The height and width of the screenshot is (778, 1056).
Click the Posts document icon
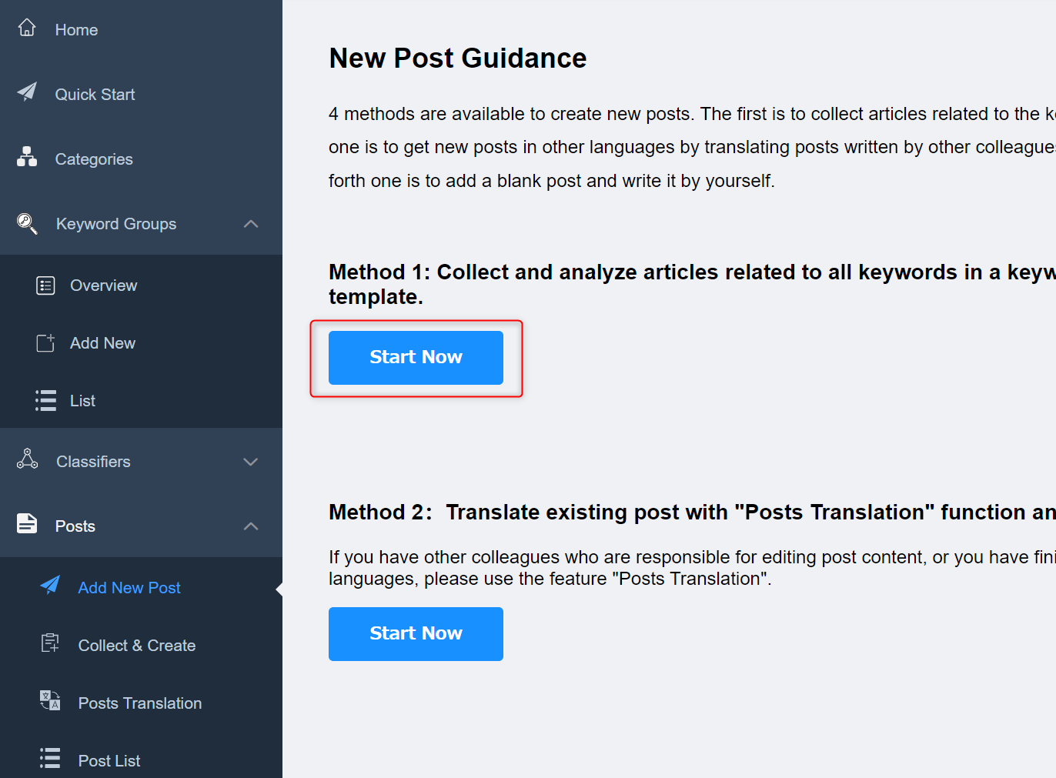27,523
